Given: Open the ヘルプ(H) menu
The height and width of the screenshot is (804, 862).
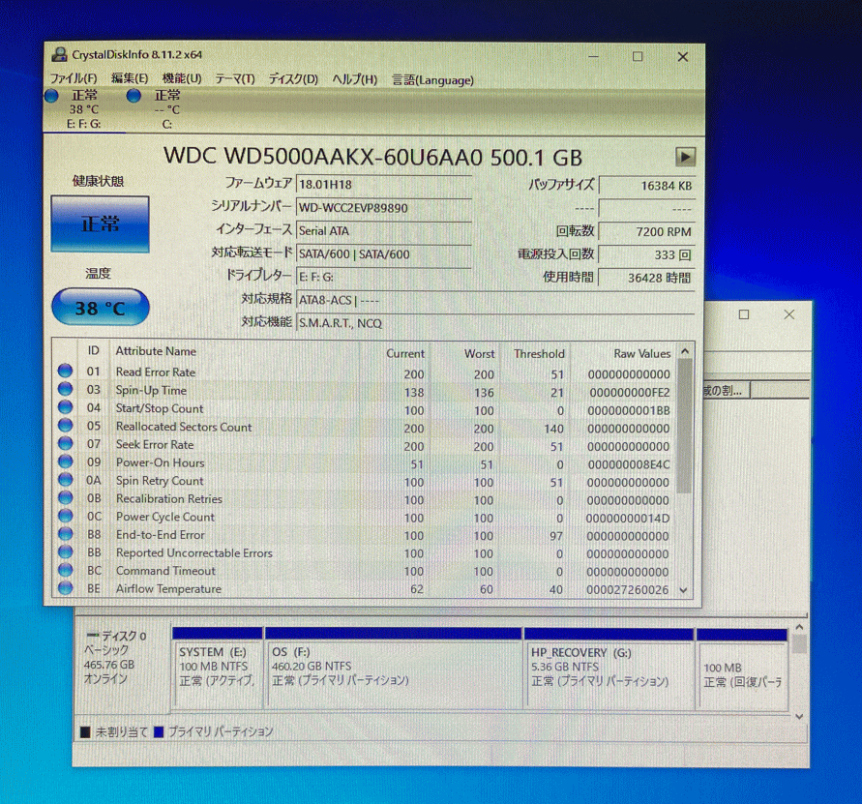Looking at the screenshot, I should click(x=355, y=79).
